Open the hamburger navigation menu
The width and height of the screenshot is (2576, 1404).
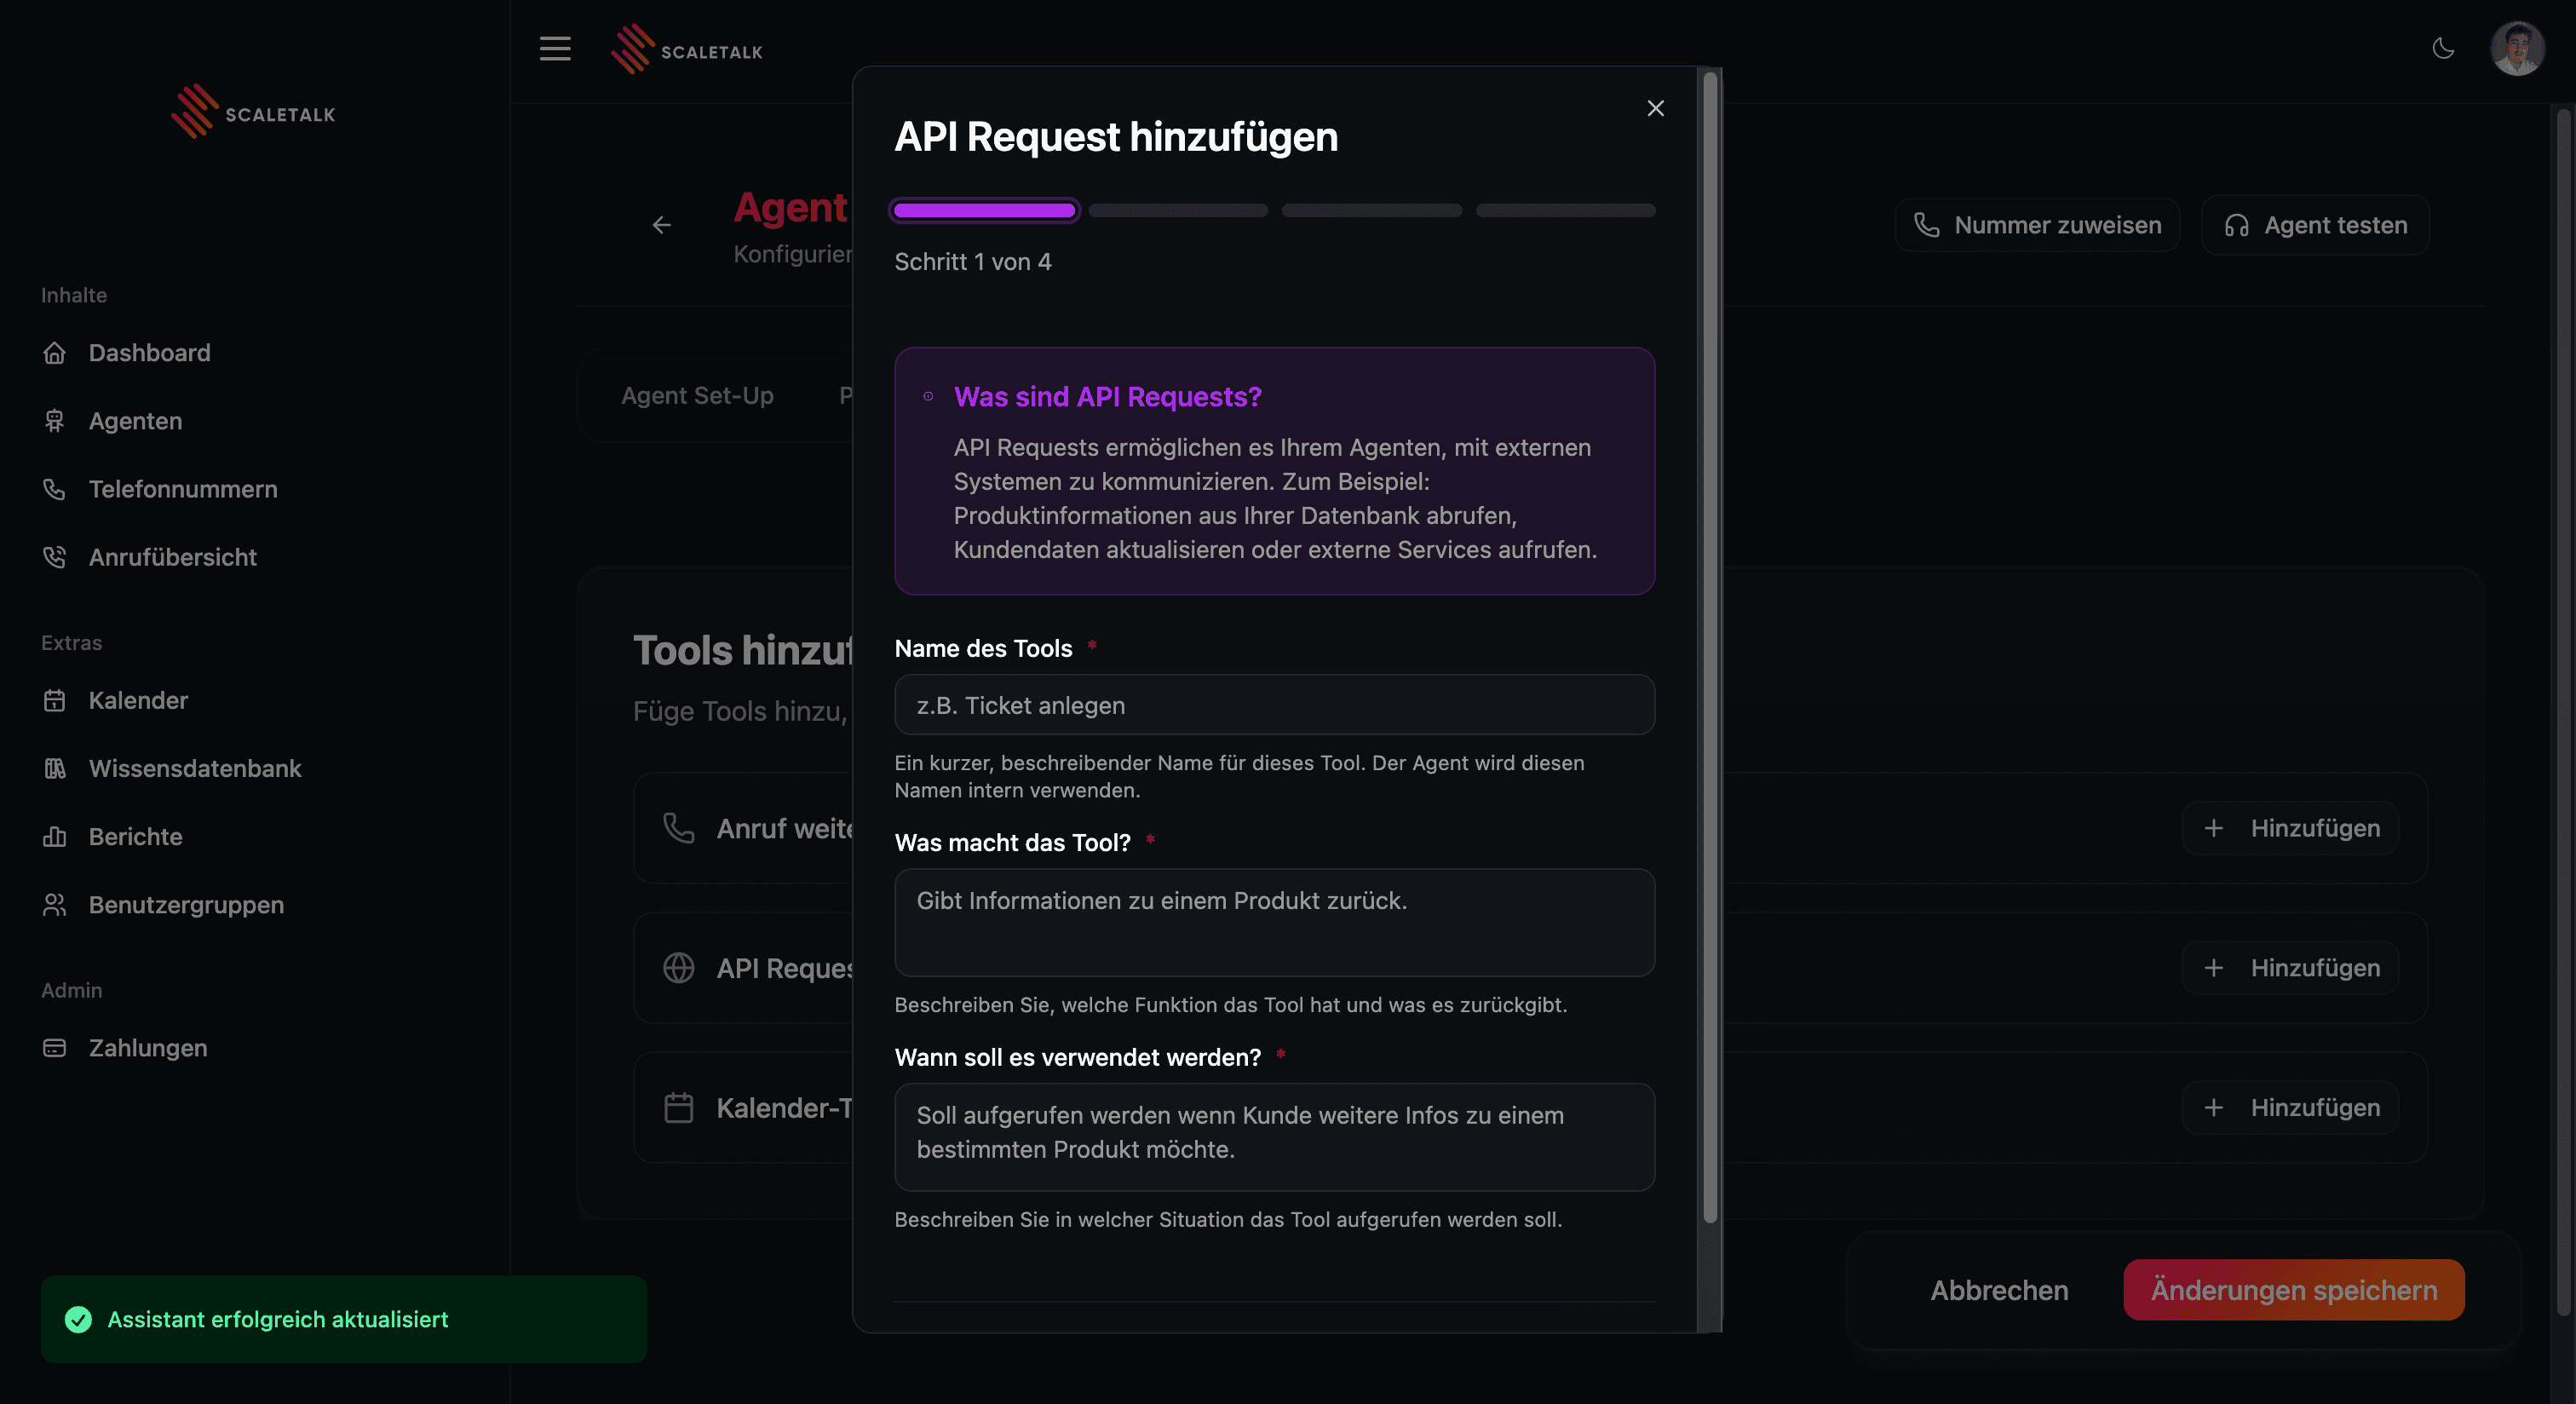[x=555, y=48]
